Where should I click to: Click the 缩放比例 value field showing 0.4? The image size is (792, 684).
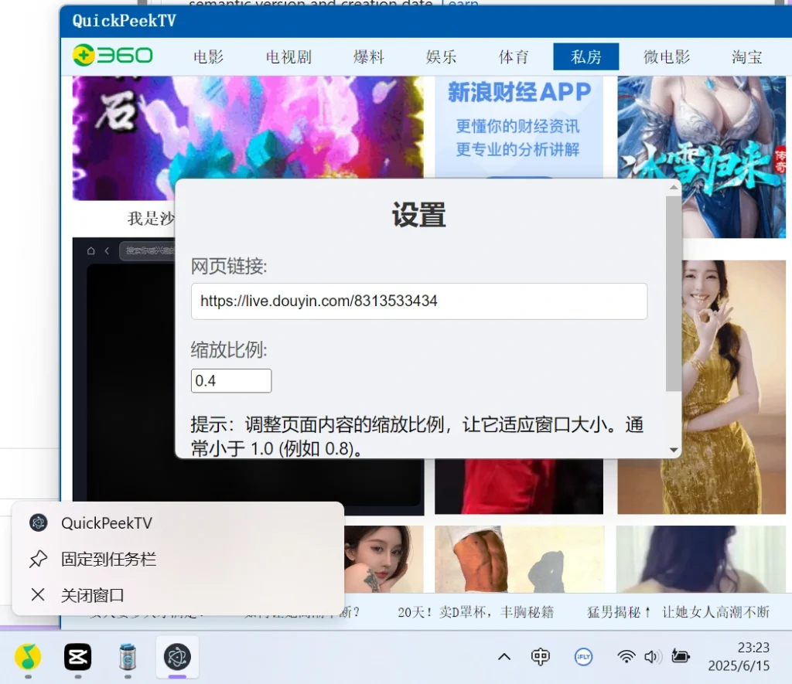pyautogui.click(x=231, y=380)
